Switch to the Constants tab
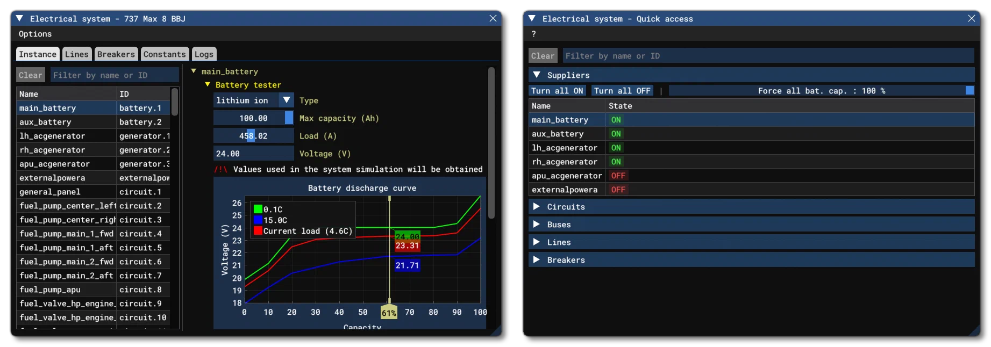This screenshot has height=347, width=991. [x=165, y=54]
